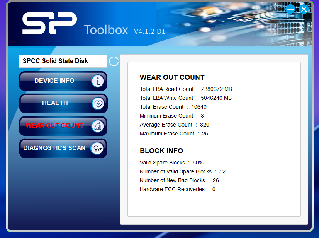Click the info icon on Device Info
Image resolution: width=319 pixels, height=238 pixels.
[98, 81]
